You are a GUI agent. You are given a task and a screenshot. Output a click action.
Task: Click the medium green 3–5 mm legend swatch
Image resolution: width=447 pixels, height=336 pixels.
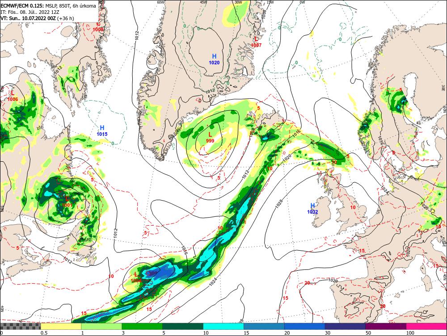point(142,326)
